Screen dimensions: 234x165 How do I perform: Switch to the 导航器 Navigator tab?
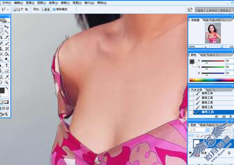point(195,20)
